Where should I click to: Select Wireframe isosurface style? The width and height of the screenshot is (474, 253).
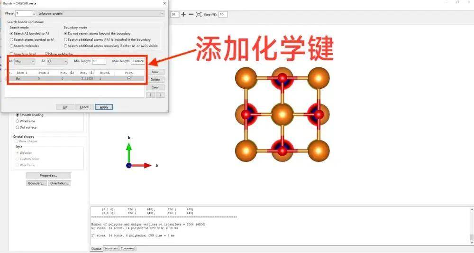click(18, 121)
